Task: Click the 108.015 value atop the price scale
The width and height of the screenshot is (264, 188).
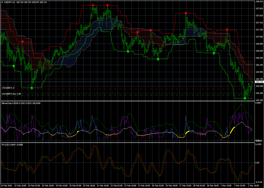Action: pyautogui.click(x=259, y=2)
